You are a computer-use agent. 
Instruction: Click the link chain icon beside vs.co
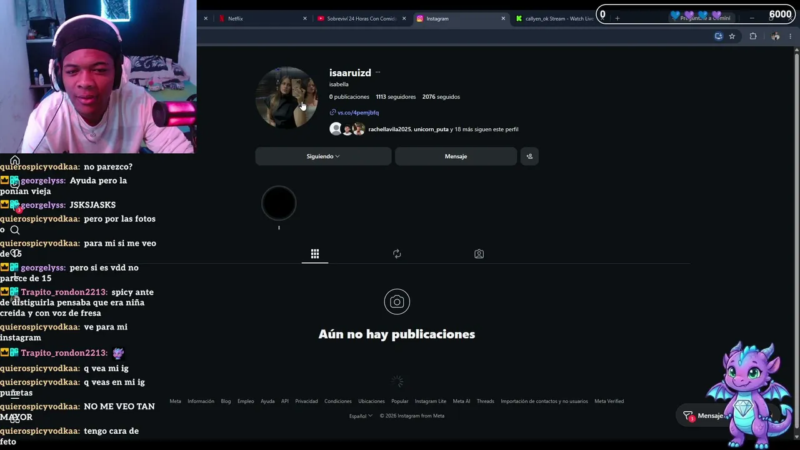coord(332,112)
